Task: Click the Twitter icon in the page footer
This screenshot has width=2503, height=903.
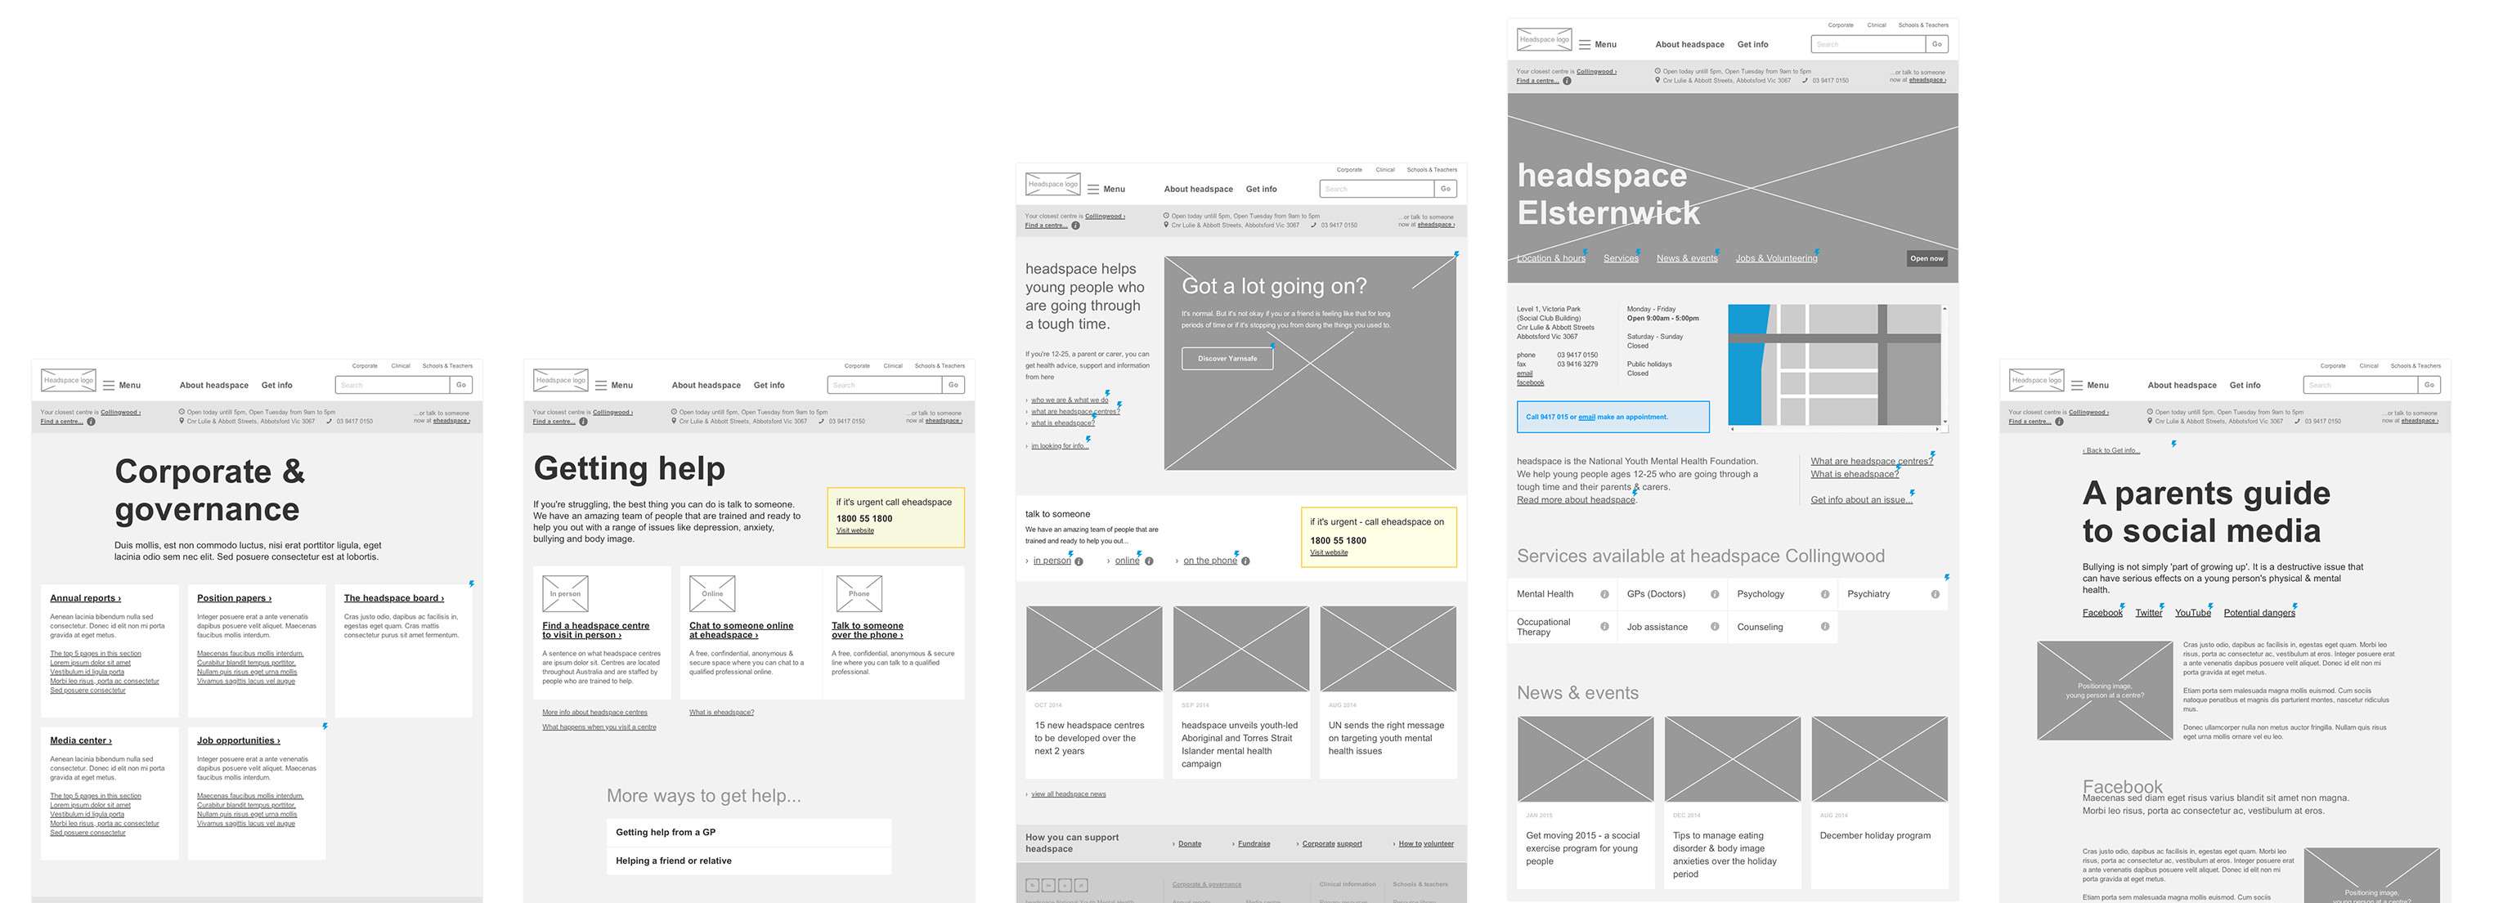Action: point(1049,886)
